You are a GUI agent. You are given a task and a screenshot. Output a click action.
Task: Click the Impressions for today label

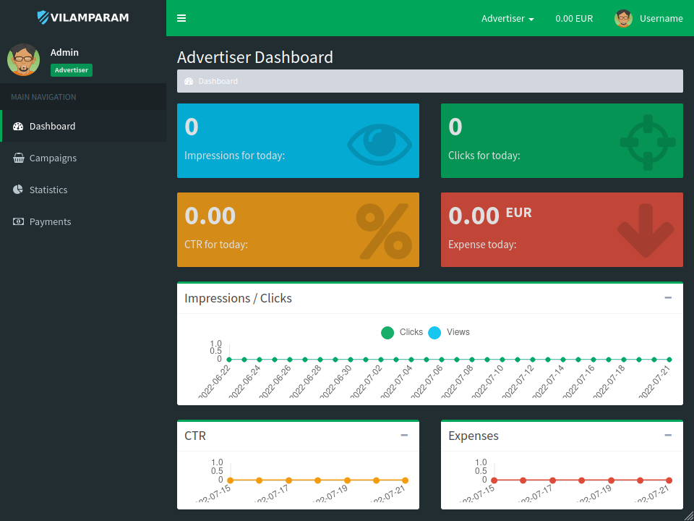234,156
